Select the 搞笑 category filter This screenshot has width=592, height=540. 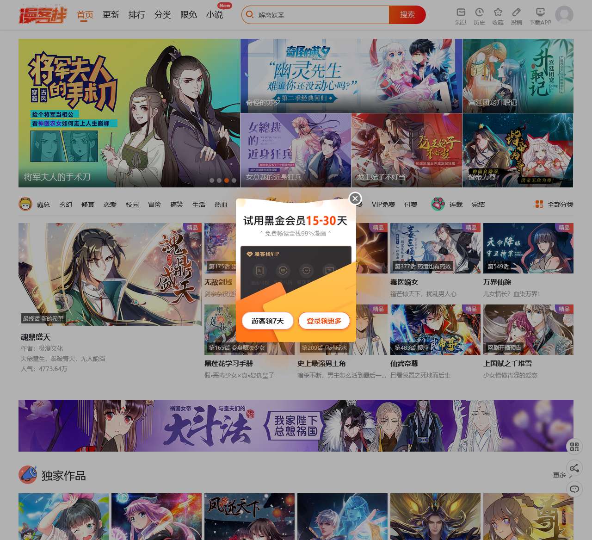pyautogui.click(x=177, y=205)
